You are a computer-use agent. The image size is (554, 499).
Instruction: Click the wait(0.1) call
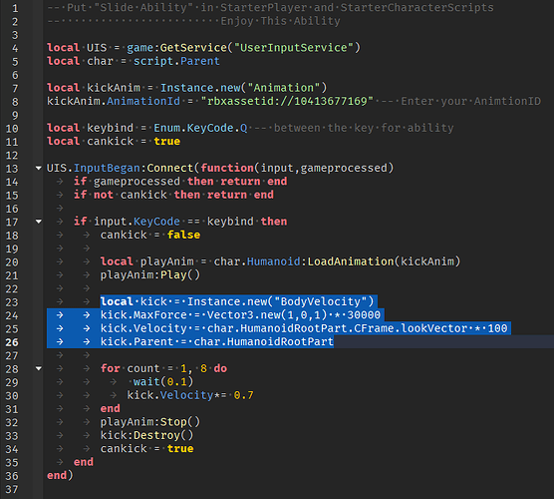coord(163,382)
